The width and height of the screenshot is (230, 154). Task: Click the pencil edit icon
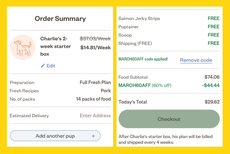[43, 66]
